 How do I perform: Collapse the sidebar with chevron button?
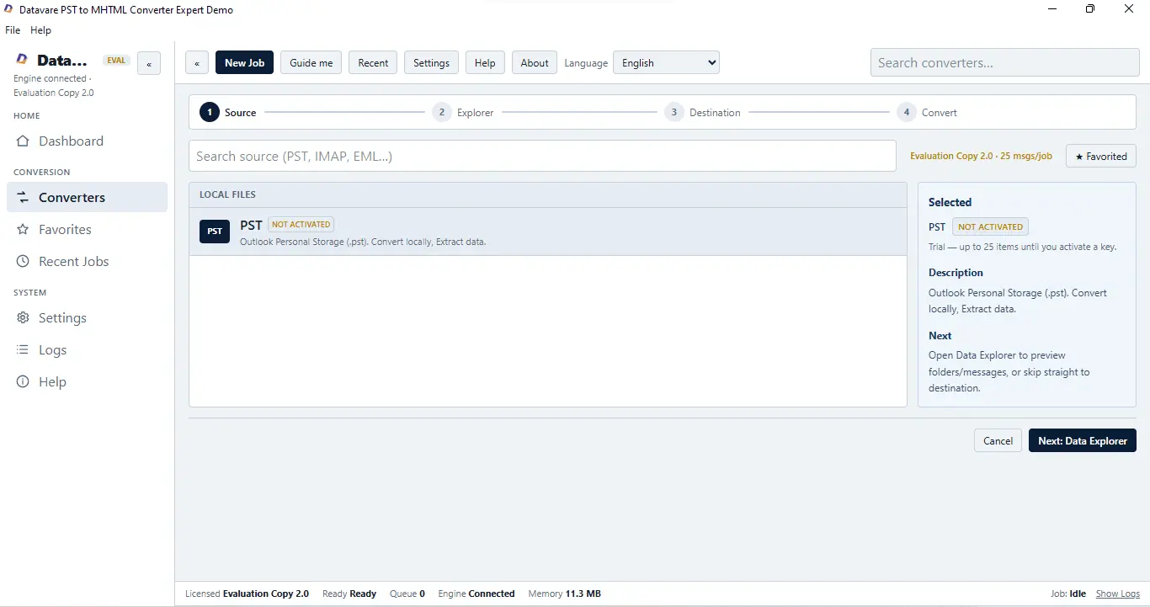click(149, 63)
